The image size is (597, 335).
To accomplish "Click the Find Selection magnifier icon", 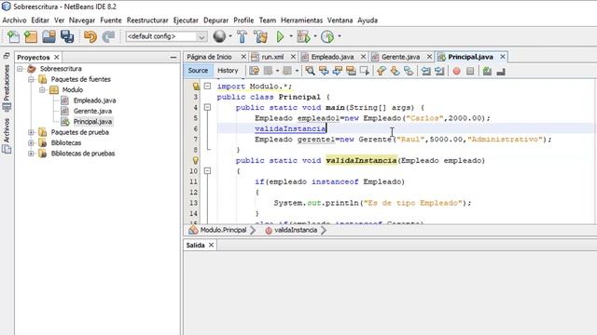I will (310, 71).
